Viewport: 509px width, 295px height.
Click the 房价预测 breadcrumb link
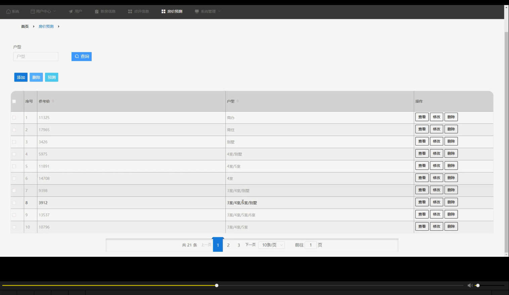click(x=46, y=26)
